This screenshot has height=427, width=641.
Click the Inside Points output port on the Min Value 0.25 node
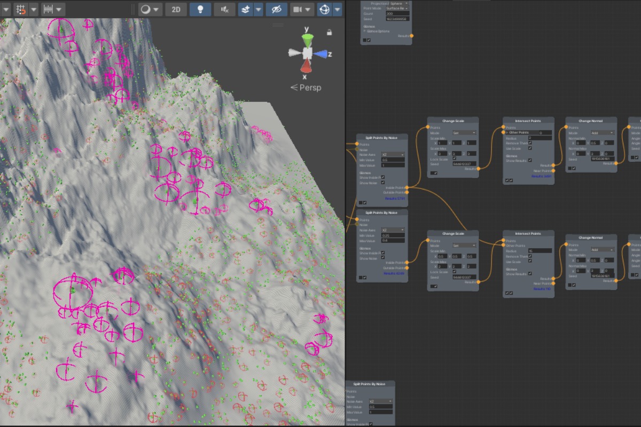[407, 263]
